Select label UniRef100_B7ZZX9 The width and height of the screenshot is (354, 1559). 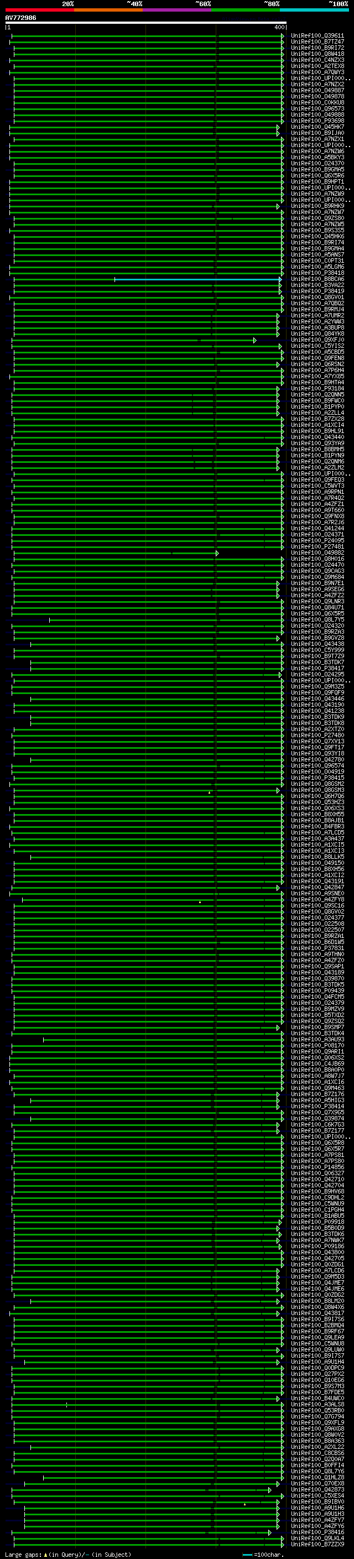317,1544
